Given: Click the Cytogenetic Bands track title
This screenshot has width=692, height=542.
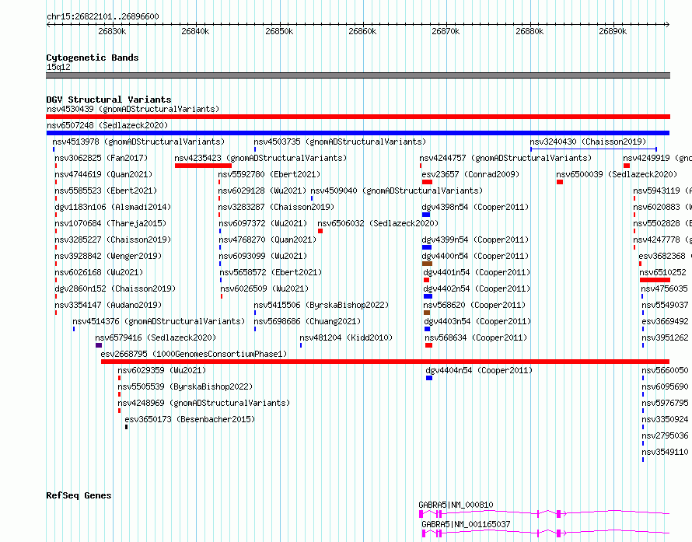Looking at the screenshot, I should tap(93, 58).
